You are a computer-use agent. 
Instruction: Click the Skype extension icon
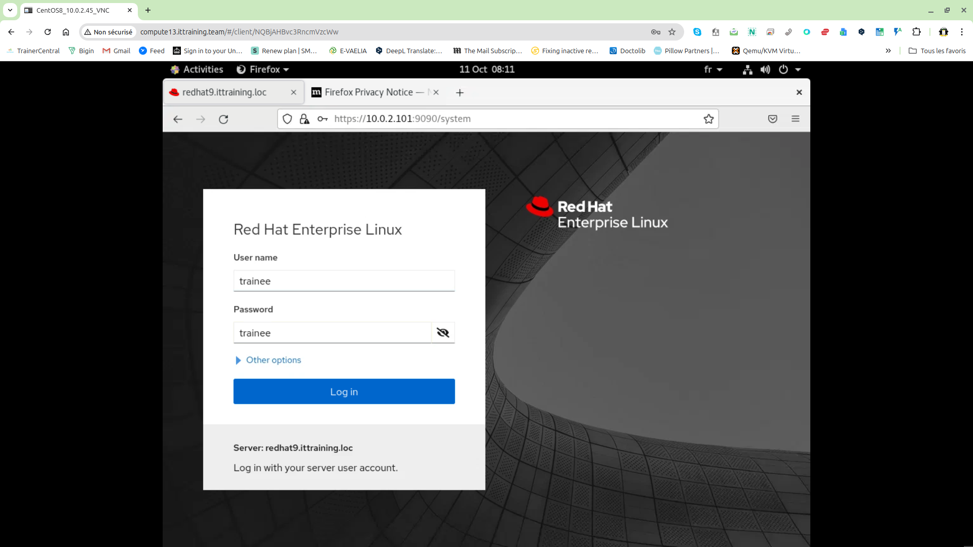[x=697, y=32]
